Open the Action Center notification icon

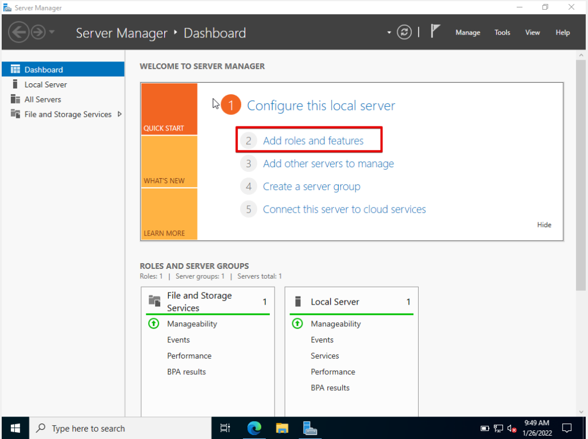click(x=567, y=428)
